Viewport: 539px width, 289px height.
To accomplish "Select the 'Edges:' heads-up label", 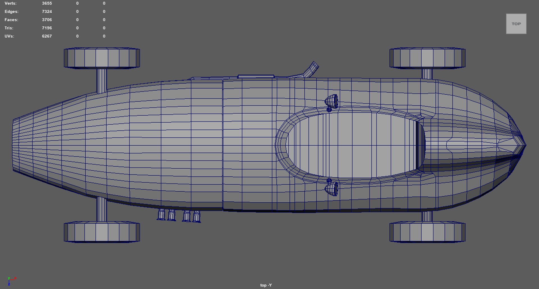I will click(x=12, y=12).
